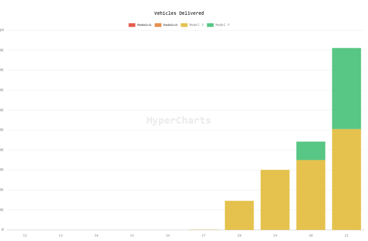Click the green Model Y legend swatch
Screen dimensions: 368x241
tap(210, 25)
